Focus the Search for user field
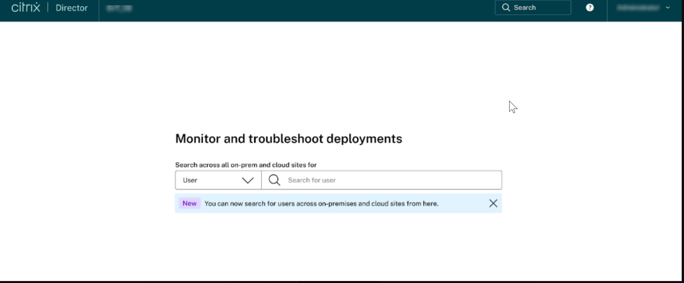This screenshot has width=684, height=283. [389, 180]
